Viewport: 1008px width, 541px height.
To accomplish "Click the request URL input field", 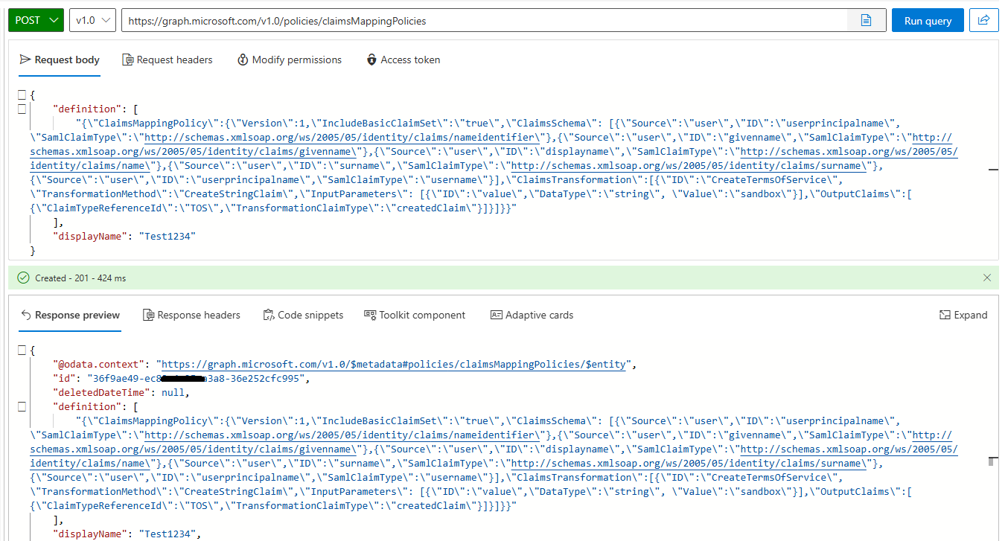I will tap(484, 21).
